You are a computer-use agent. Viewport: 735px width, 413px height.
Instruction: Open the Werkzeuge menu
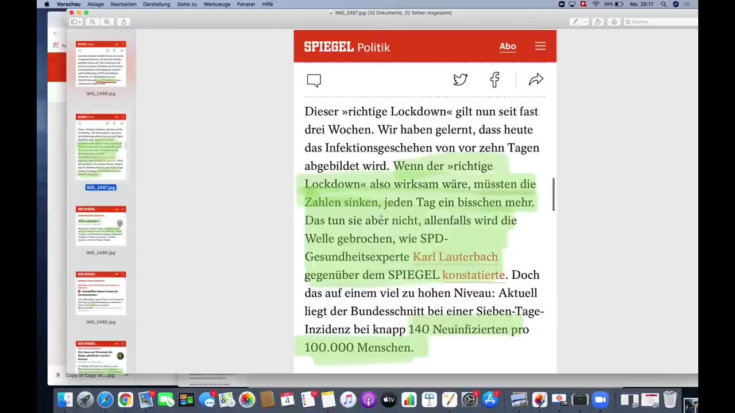217,4
